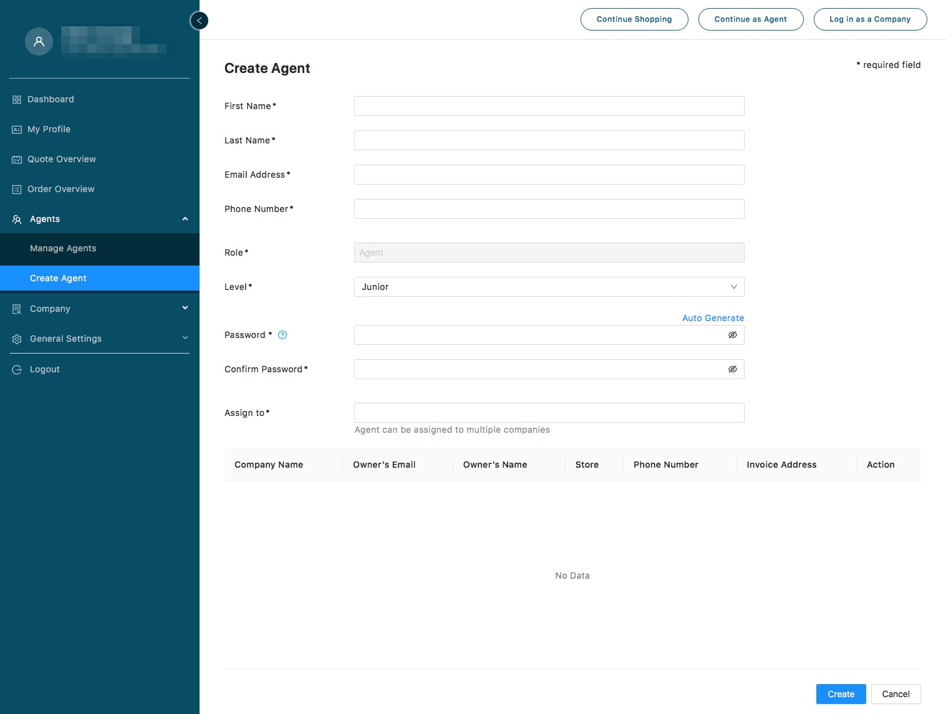Collapse the Agents menu section
This screenshot has width=946, height=714.
[x=185, y=219]
